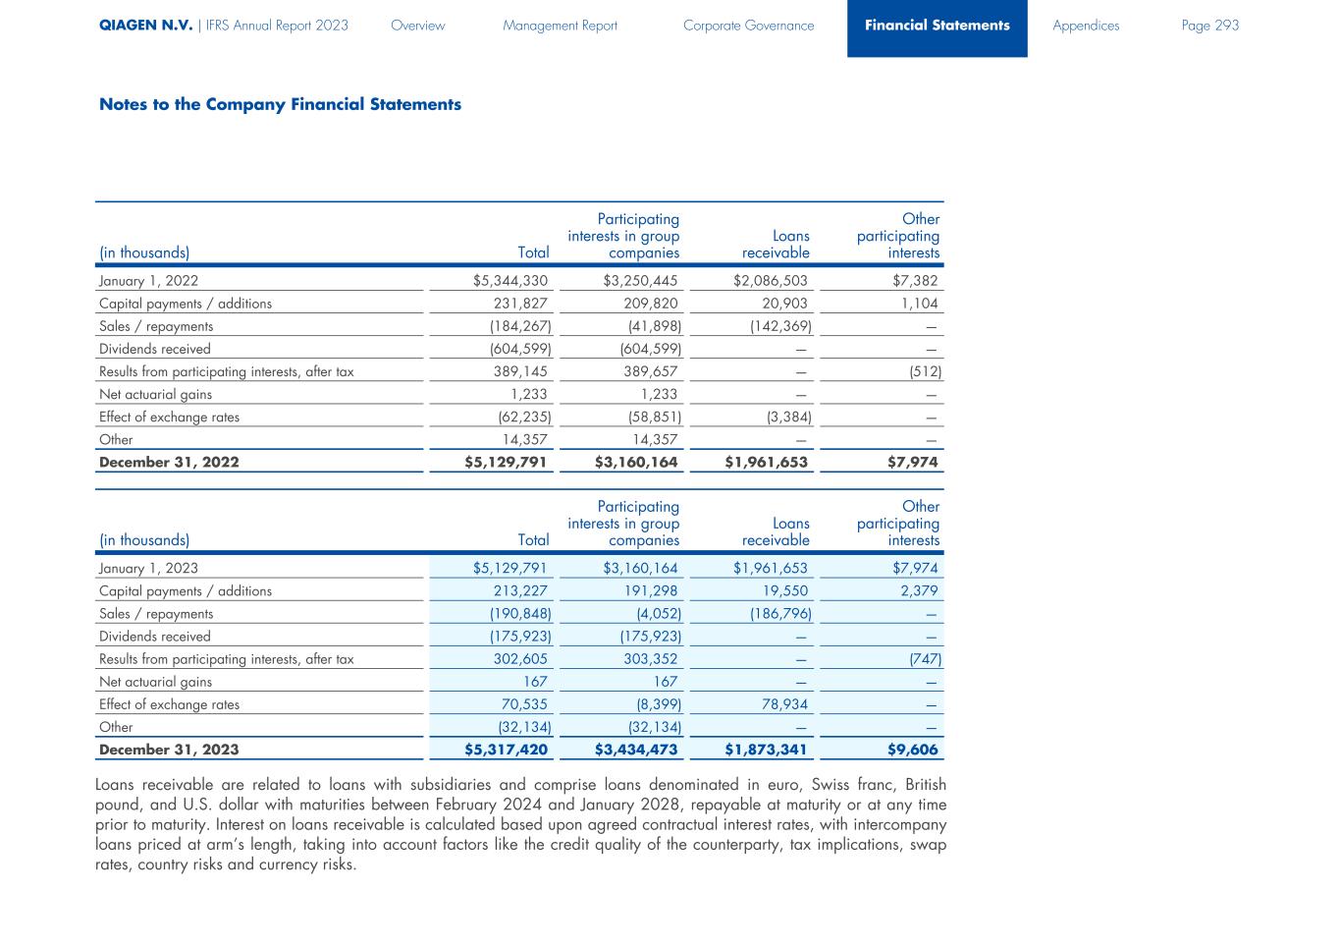Click the participating interests value $3,434,473
Viewport: 1340px width, 947px height.
pos(636,750)
